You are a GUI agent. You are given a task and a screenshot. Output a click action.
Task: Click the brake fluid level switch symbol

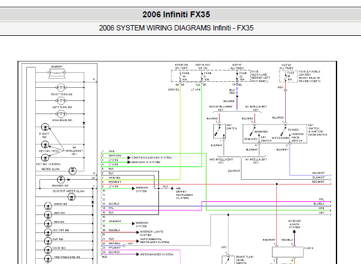tap(228, 260)
